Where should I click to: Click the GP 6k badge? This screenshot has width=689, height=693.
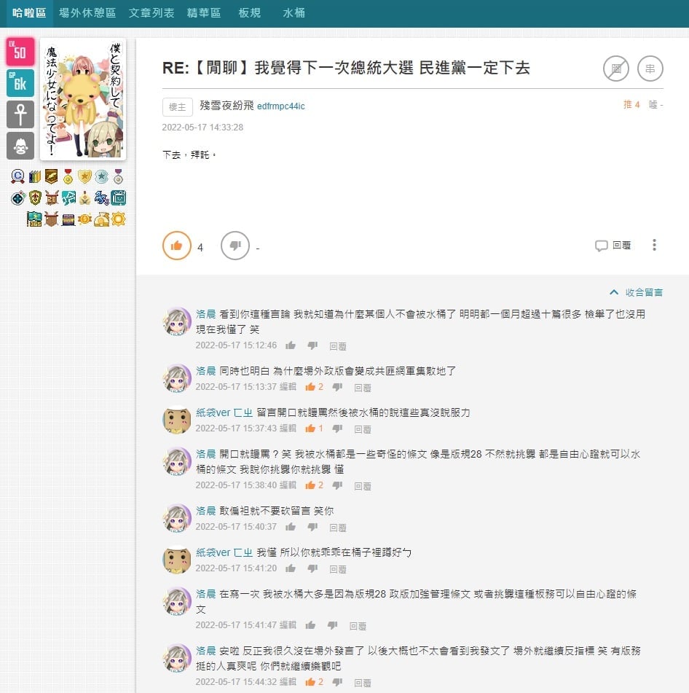(x=20, y=83)
